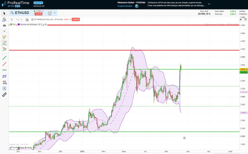Open the Ordres tab
This screenshot has width=248, height=154.
coord(242,11)
